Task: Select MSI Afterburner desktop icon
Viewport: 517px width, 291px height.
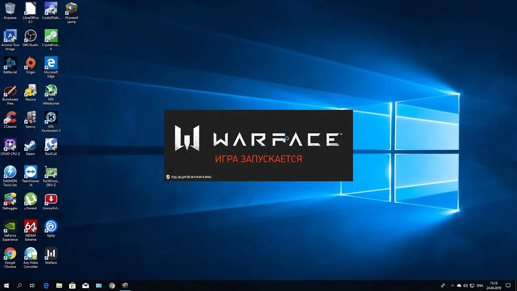Action: point(51,95)
